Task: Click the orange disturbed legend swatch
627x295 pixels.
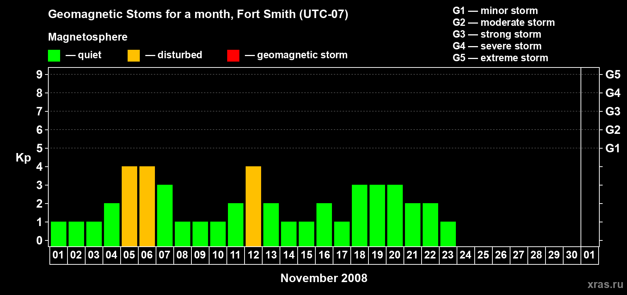Action: coord(134,56)
